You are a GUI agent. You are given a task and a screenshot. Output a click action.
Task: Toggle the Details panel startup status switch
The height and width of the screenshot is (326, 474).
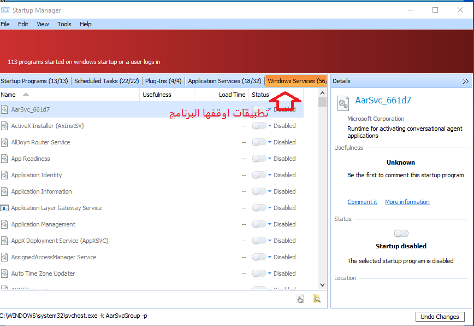coord(401,234)
